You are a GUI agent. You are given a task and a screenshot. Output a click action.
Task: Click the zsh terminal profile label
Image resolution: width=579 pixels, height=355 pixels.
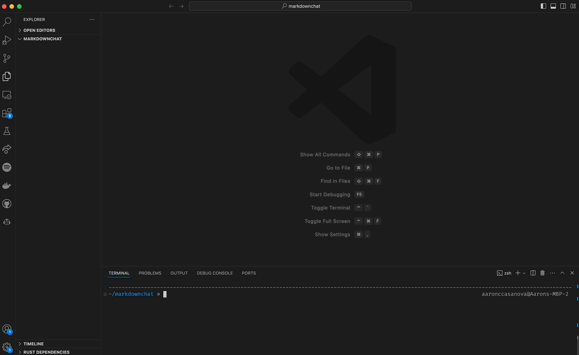coord(504,273)
